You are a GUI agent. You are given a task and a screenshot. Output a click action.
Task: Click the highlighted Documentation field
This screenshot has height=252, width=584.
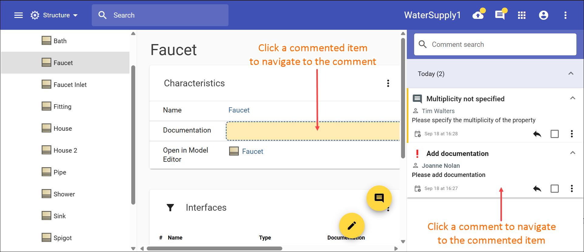coord(313,131)
